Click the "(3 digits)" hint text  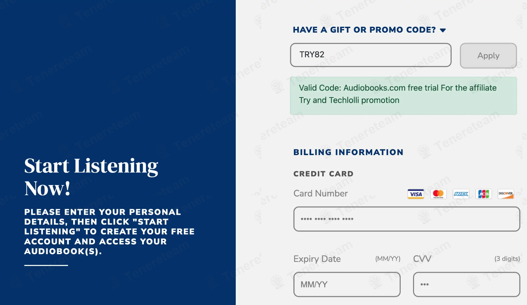click(x=507, y=259)
